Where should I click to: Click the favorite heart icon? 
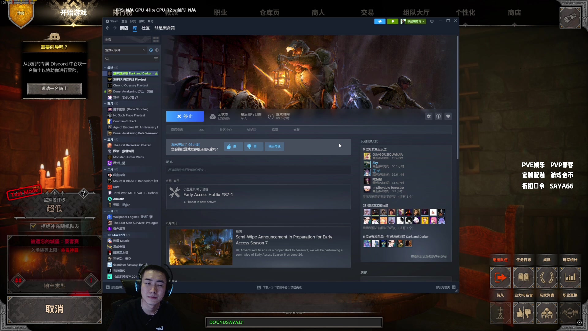coord(448,116)
